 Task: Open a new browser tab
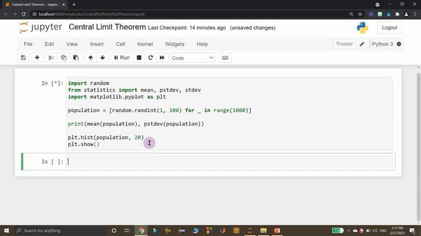coord(74,5)
